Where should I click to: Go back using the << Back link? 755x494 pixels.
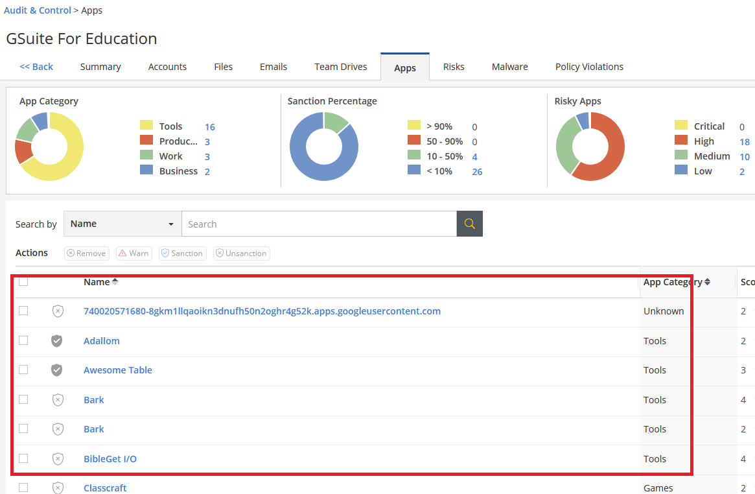[x=36, y=67]
